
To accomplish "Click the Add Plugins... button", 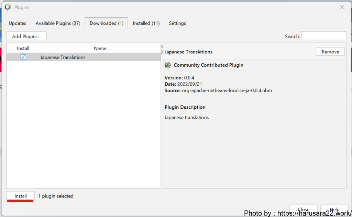I will coord(26,36).
